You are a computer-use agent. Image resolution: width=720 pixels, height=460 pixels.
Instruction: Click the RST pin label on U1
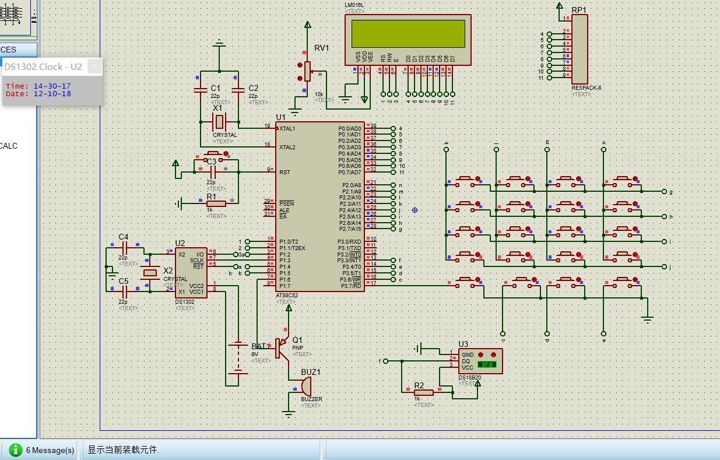click(285, 172)
